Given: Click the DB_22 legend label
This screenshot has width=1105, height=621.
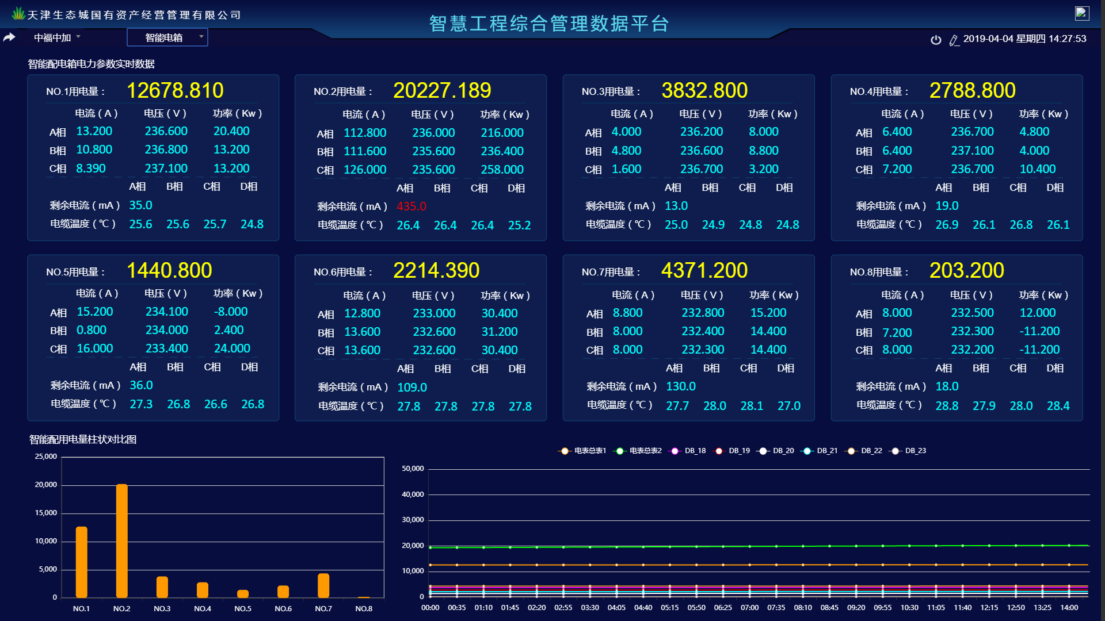Looking at the screenshot, I should coord(871,451).
